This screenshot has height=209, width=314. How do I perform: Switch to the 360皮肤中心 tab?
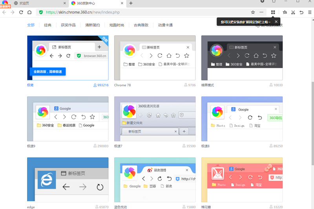pos(97,3)
